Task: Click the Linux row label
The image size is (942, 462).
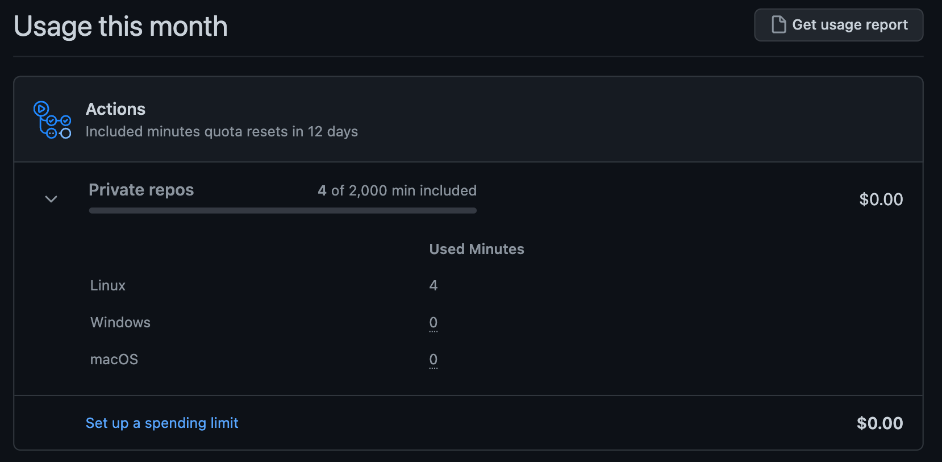Action: pos(108,285)
